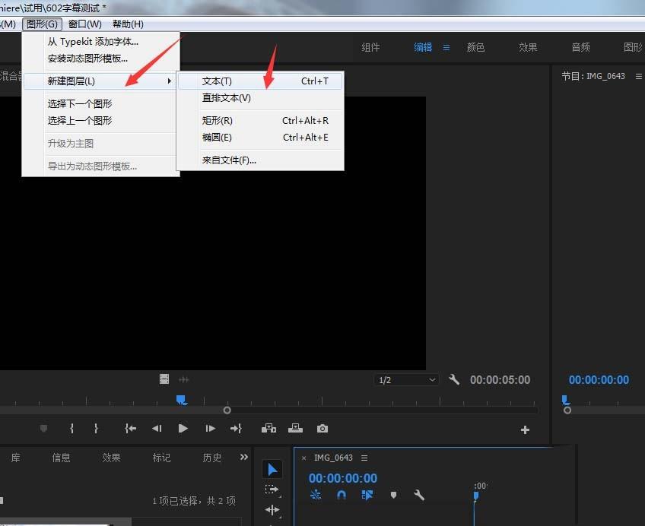Select the Track Select Forward tool

273,490
